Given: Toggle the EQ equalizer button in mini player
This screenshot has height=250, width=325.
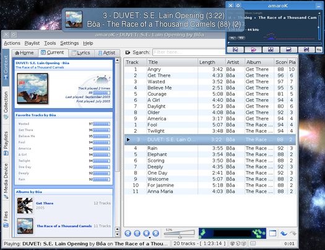Looking at the screenshot, I should (x=241, y=38).
